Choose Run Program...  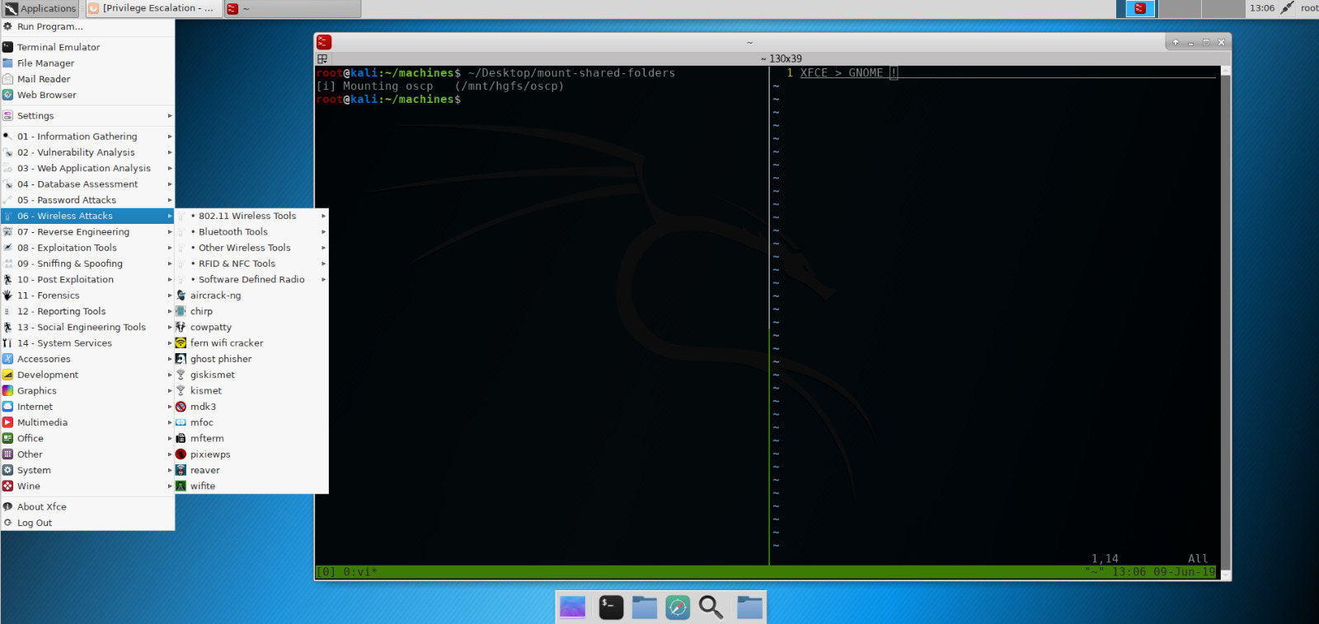click(x=87, y=26)
